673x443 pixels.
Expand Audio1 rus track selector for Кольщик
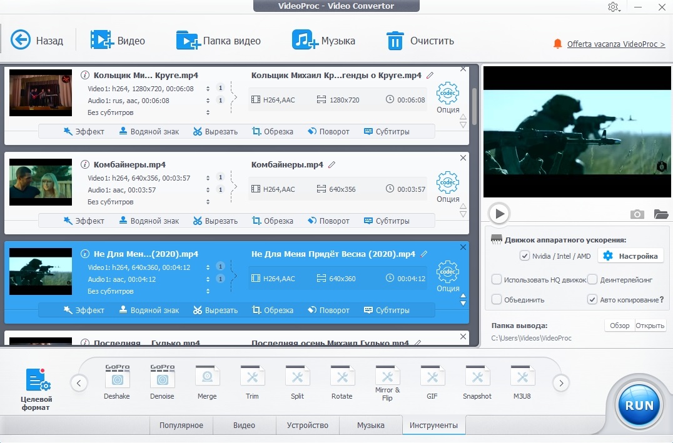pyautogui.click(x=208, y=101)
